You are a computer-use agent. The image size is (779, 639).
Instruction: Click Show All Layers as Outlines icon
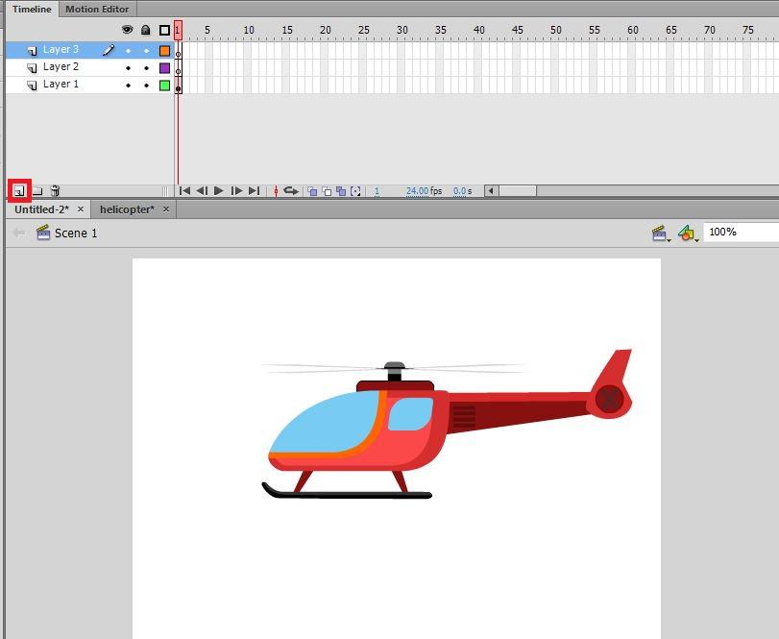pos(164,30)
